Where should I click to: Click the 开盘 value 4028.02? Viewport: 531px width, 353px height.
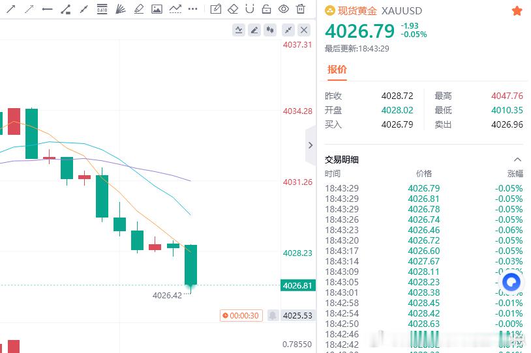tap(397, 110)
